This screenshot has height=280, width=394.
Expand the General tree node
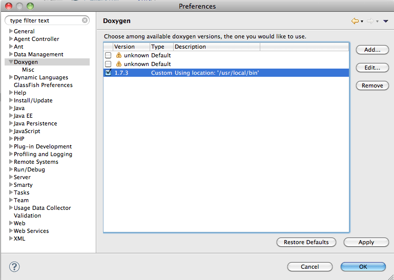(11, 31)
